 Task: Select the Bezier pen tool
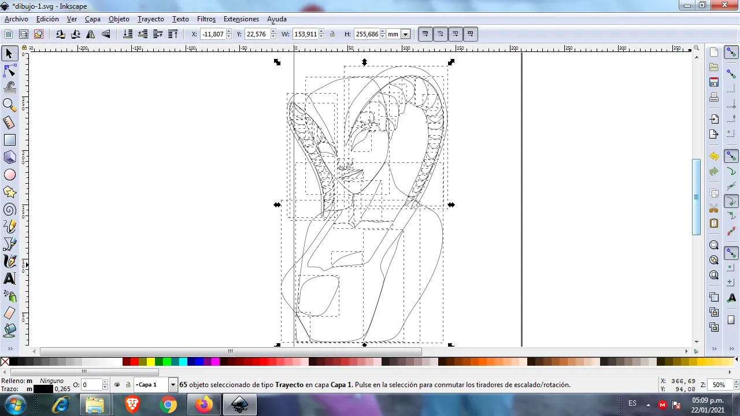click(9, 244)
